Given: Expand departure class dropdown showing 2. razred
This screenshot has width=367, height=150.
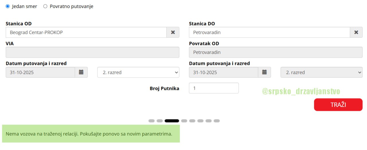Looking at the screenshot, I should (x=138, y=72).
